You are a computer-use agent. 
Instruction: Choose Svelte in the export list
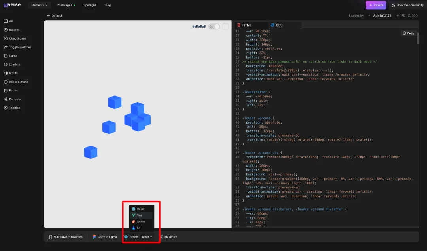pos(141,222)
